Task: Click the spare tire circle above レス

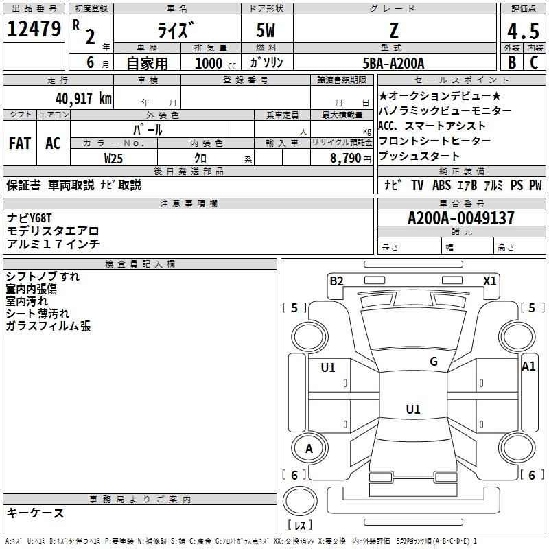Action: click(300, 500)
